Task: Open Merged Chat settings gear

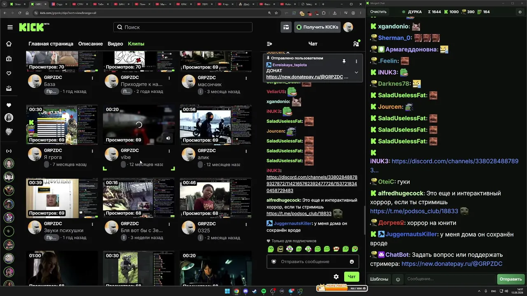Action: pyautogui.click(x=520, y=12)
